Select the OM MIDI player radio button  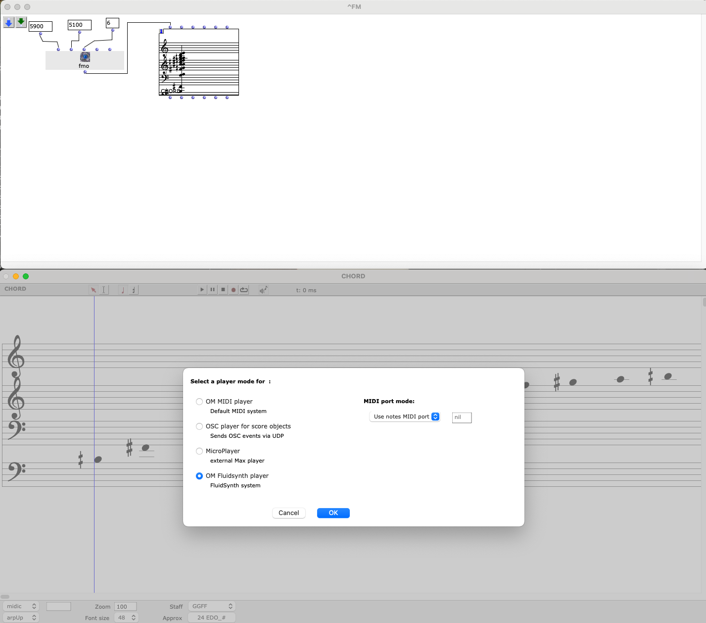(x=199, y=402)
